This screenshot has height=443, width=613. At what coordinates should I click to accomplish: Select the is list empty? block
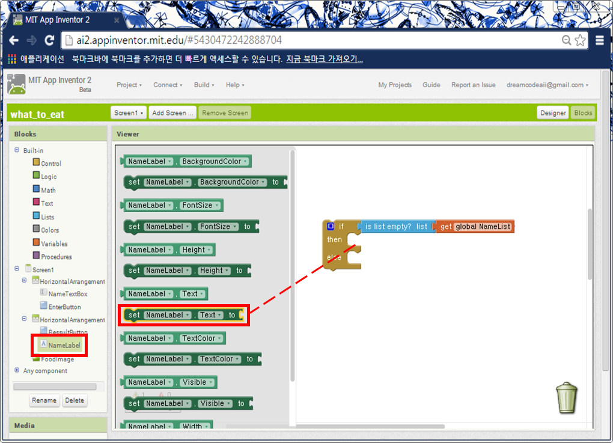pos(396,227)
